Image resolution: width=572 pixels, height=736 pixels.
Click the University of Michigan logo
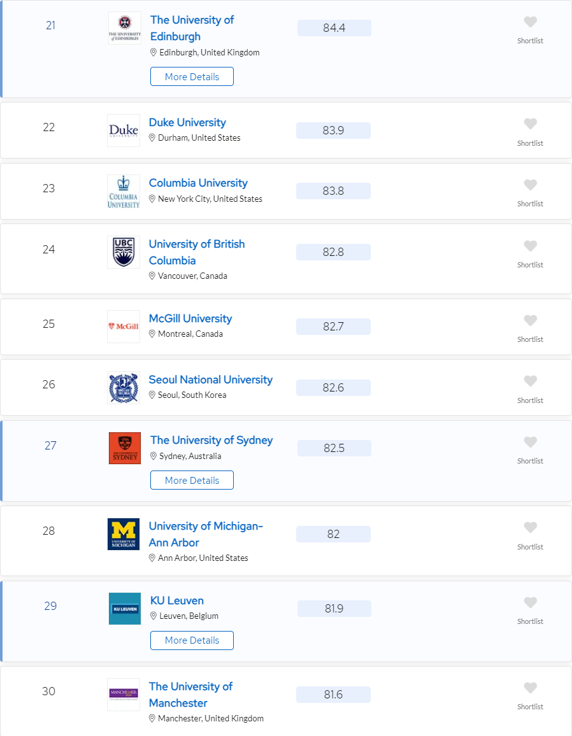124,534
